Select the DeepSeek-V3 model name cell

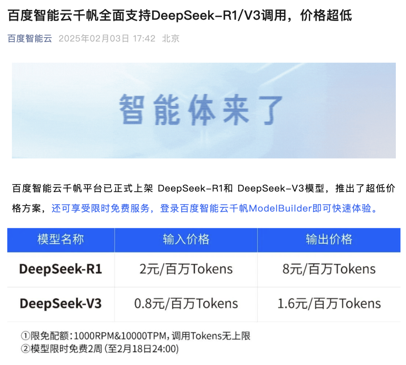click(61, 304)
